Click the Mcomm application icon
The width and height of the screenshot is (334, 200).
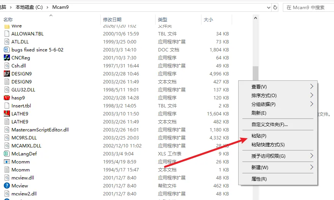(x=7, y=162)
